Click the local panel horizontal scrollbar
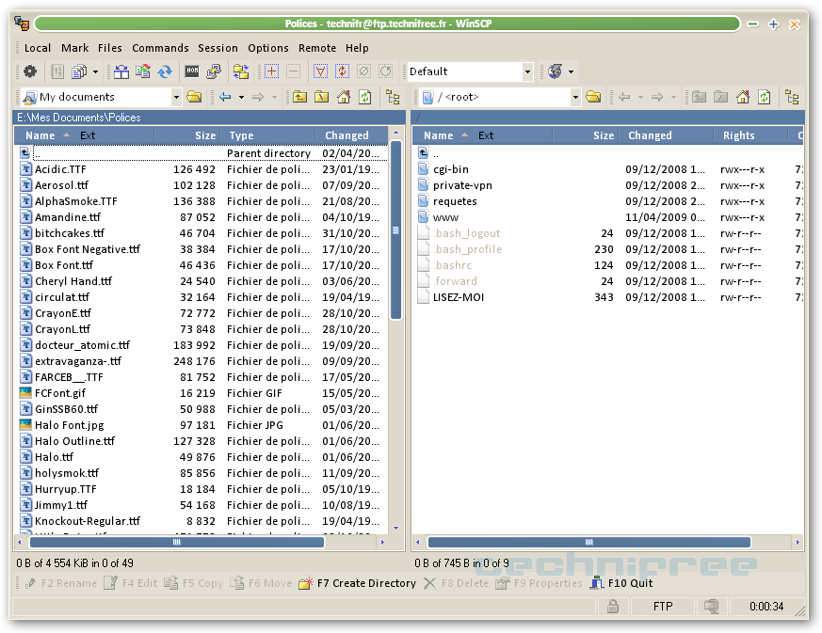822x633 pixels. pos(176,543)
